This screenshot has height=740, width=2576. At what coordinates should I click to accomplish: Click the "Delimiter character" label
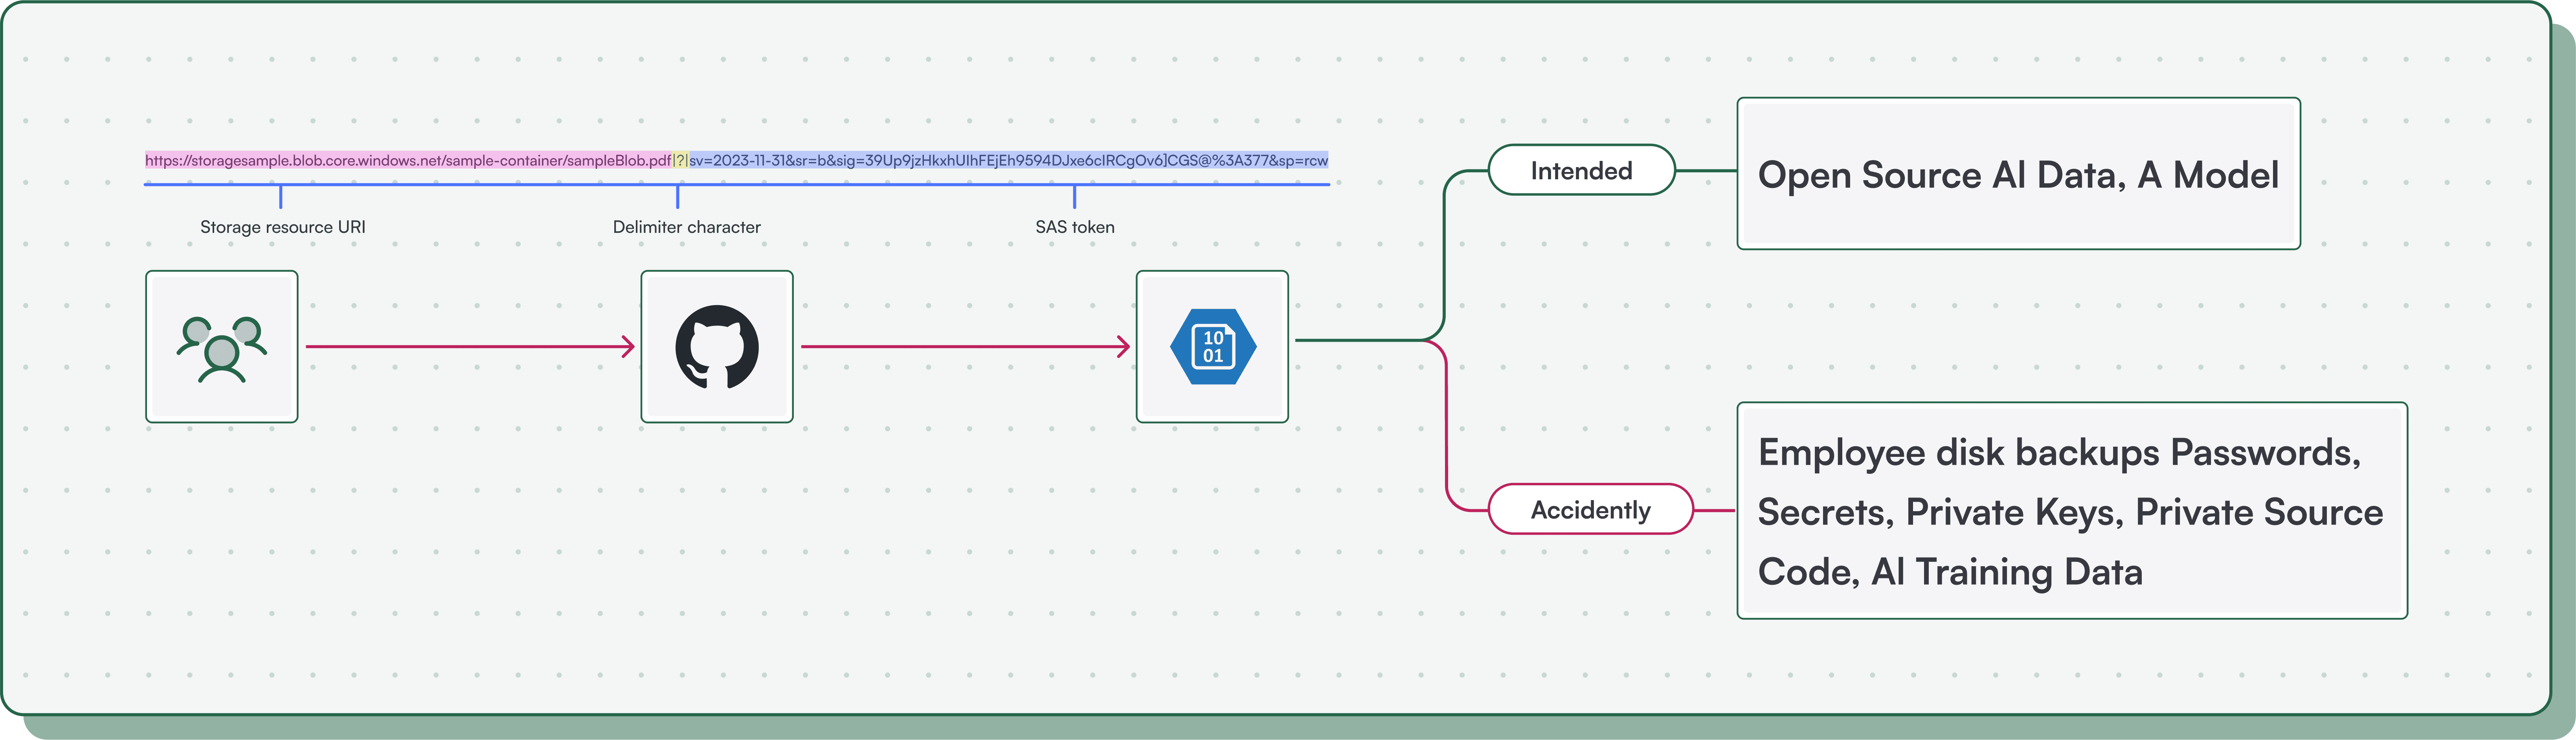(x=687, y=227)
